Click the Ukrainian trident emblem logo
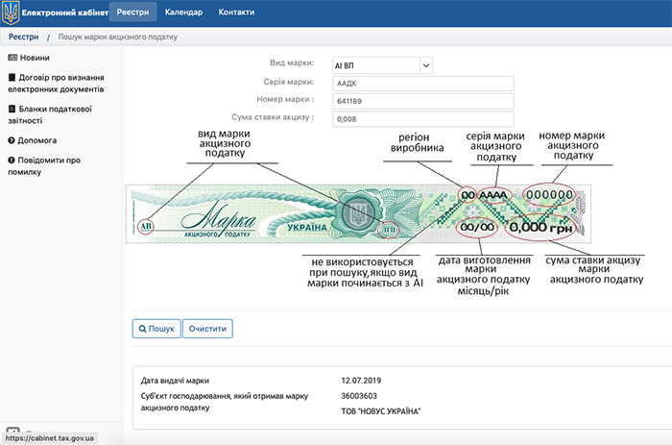 pyautogui.click(x=11, y=12)
